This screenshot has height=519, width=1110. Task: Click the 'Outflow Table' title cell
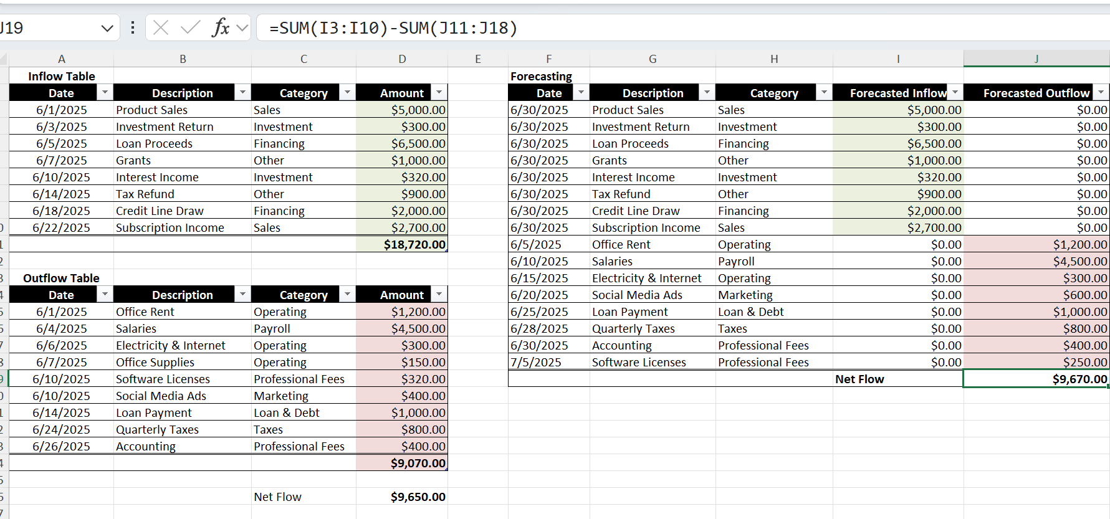coord(61,278)
